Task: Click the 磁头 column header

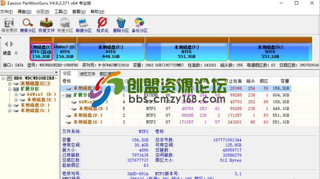Action: pos(251,81)
